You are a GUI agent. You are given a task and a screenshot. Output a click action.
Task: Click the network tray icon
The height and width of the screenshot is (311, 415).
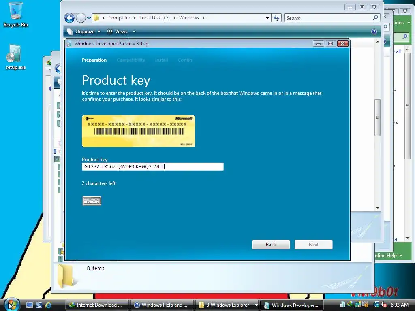(376, 305)
